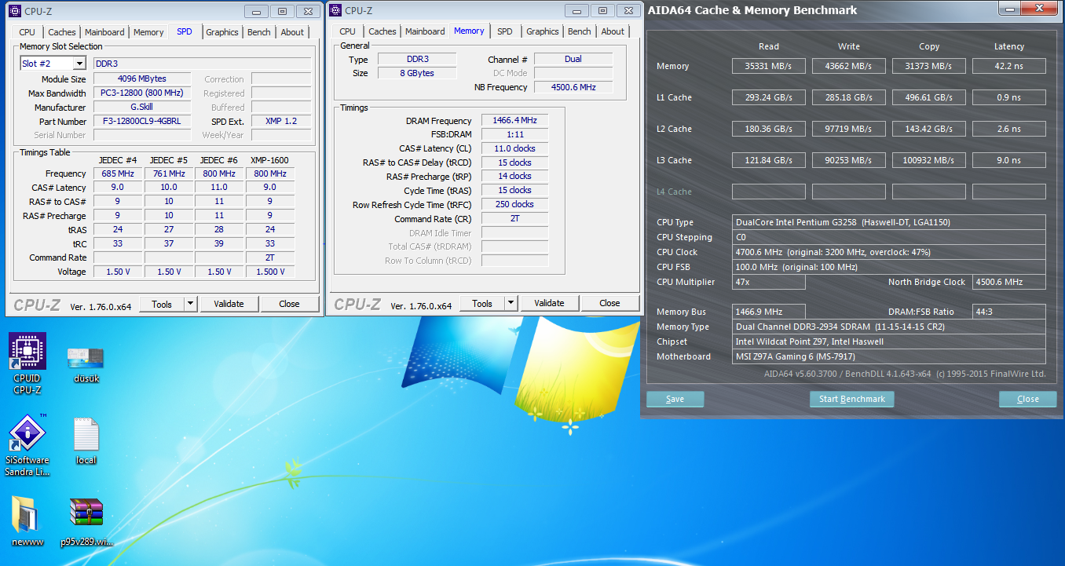Switch to CPU tab in SPD window
Image resolution: width=1065 pixels, height=566 pixels.
[x=27, y=32]
